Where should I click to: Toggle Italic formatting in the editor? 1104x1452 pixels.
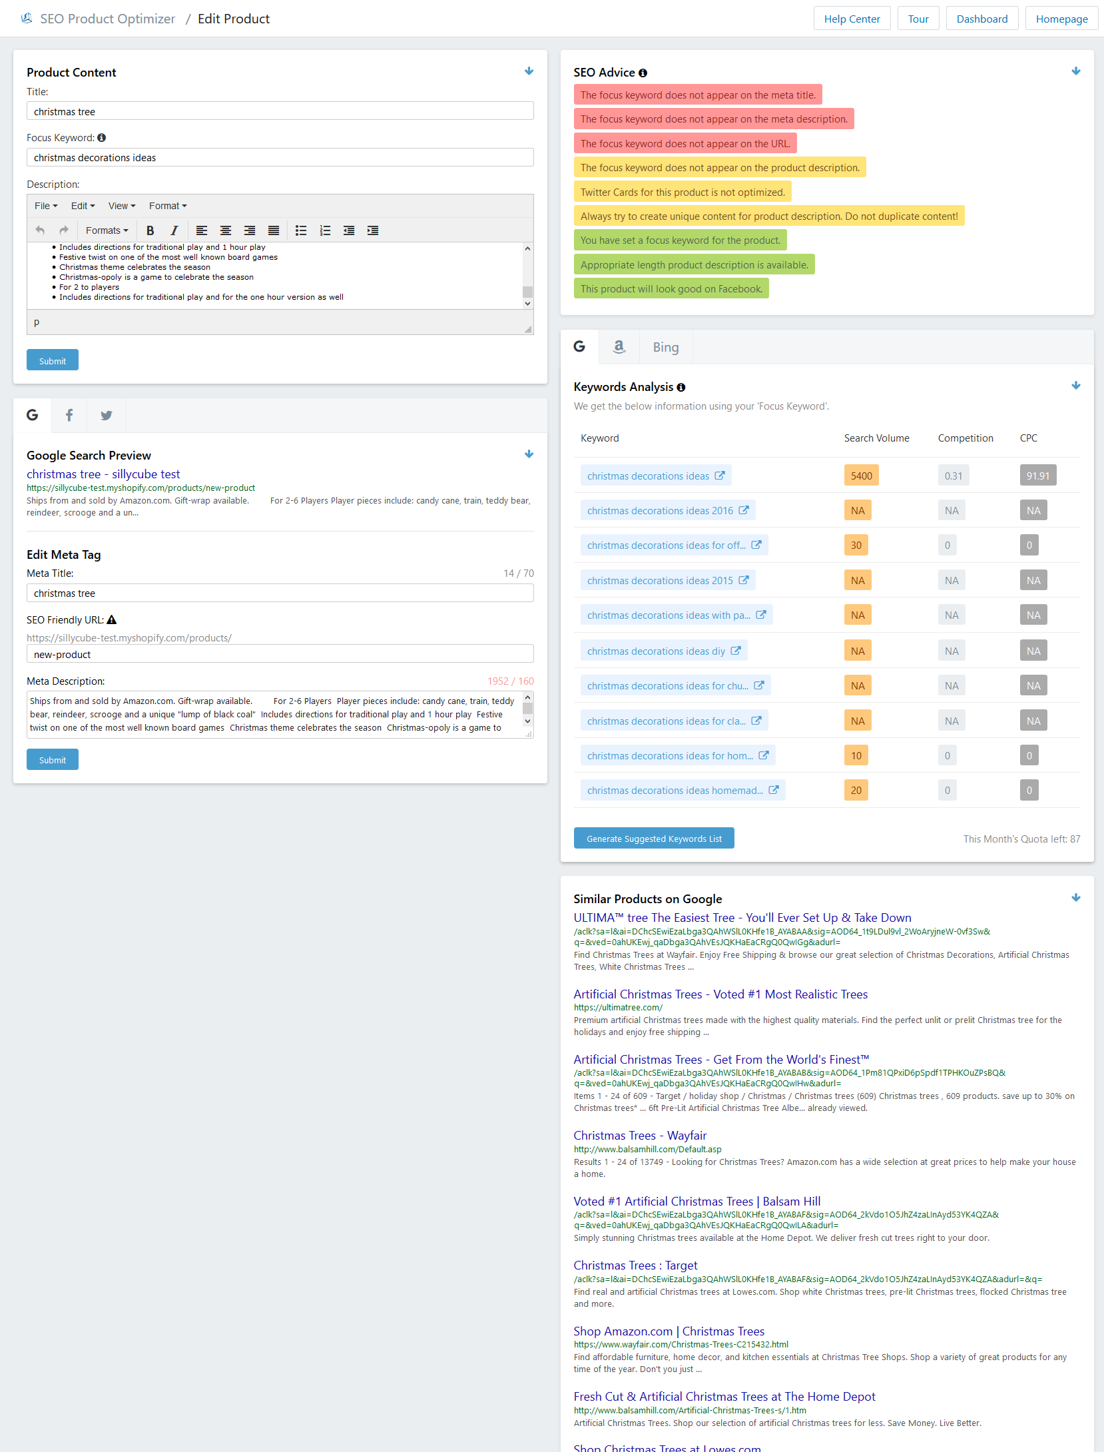(x=174, y=230)
